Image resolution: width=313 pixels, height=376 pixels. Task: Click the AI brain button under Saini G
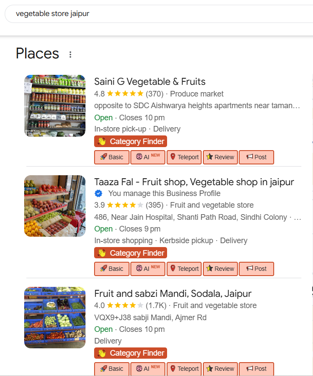click(148, 157)
